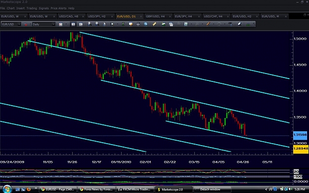Image resolution: width=309 pixels, height=193 pixels.
Task: Click the green chart indicator icon
Action: pos(163,24)
